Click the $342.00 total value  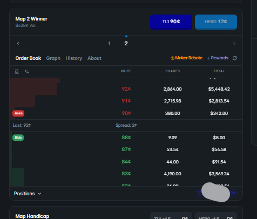(219, 113)
